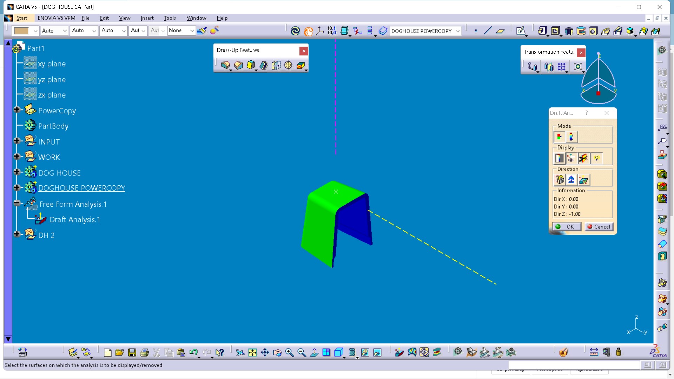Toggle No highlight representation button
The height and width of the screenshot is (379, 674).
[583, 158]
